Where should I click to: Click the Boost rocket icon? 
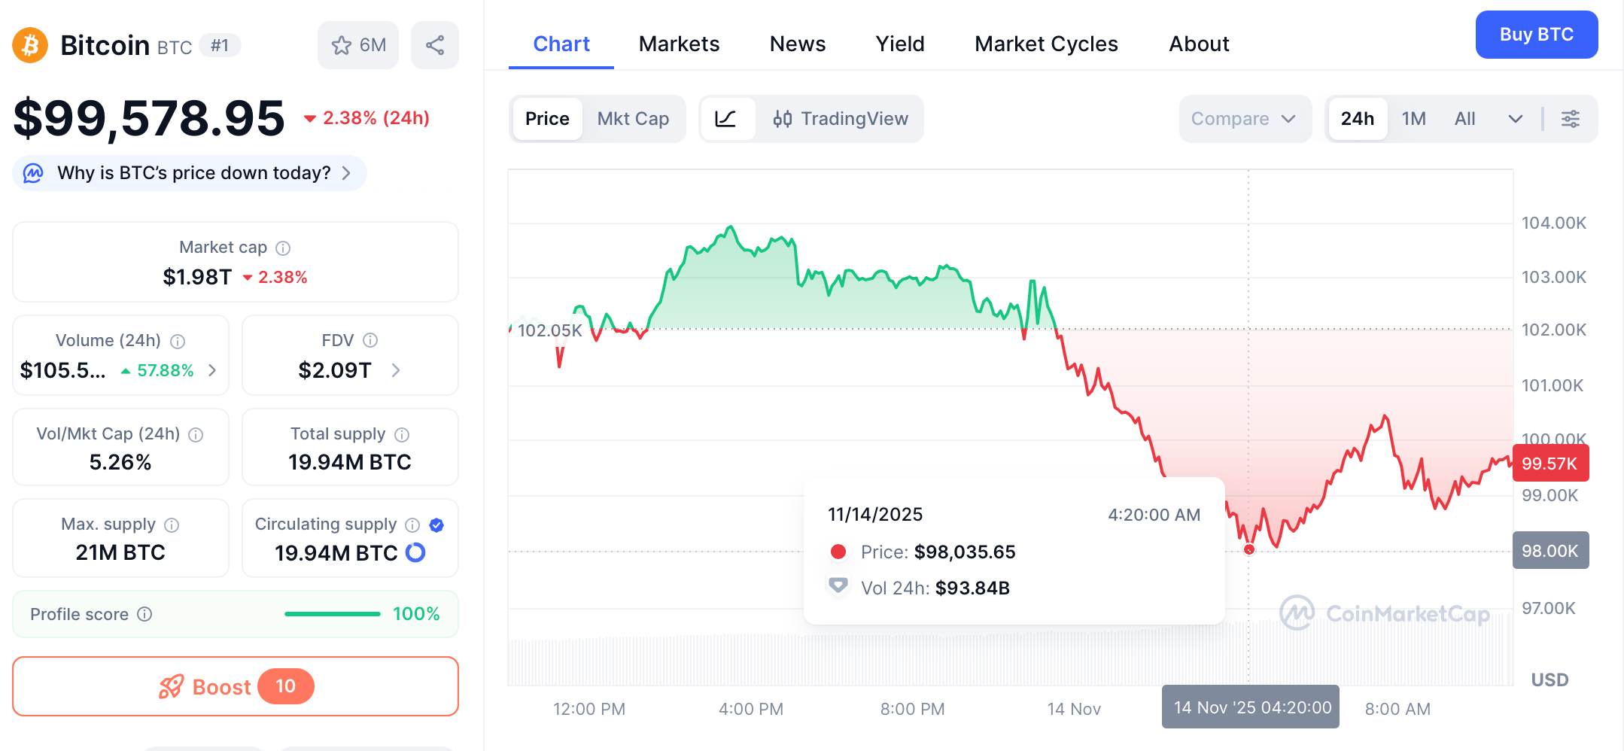pyautogui.click(x=172, y=686)
